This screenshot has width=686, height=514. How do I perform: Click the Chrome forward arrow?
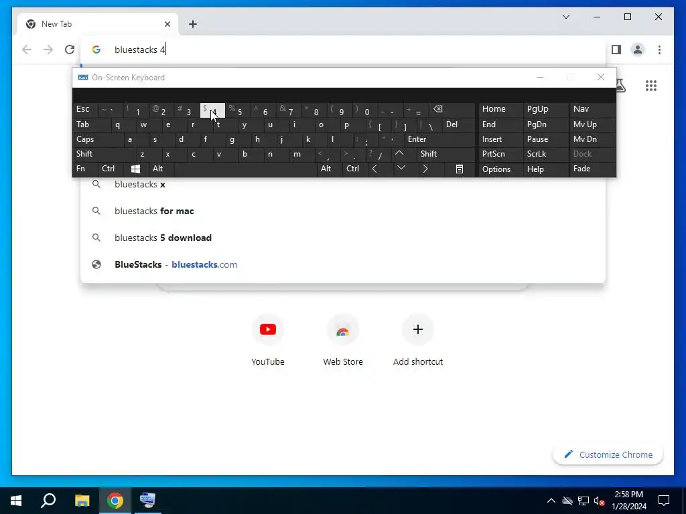click(48, 50)
